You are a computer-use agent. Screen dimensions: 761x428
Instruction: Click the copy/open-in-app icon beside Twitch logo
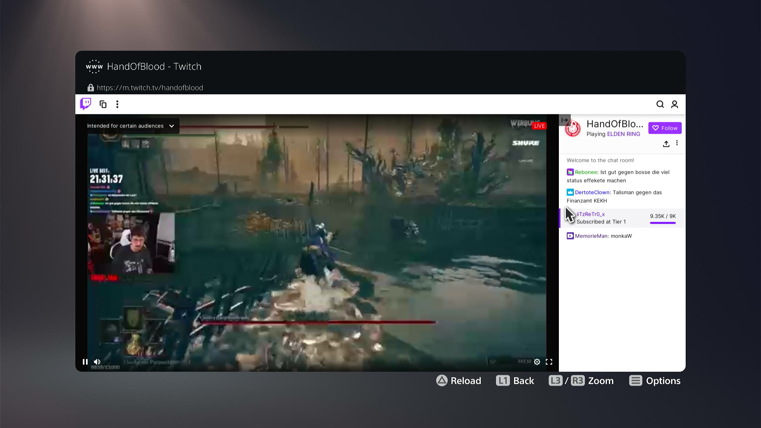tap(103, 104)
